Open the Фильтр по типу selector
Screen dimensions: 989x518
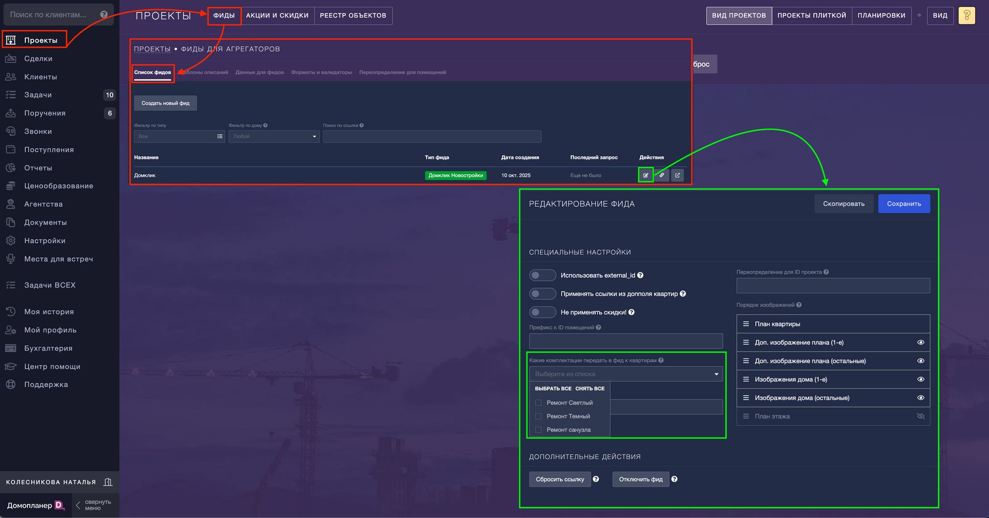coord(179,136)
